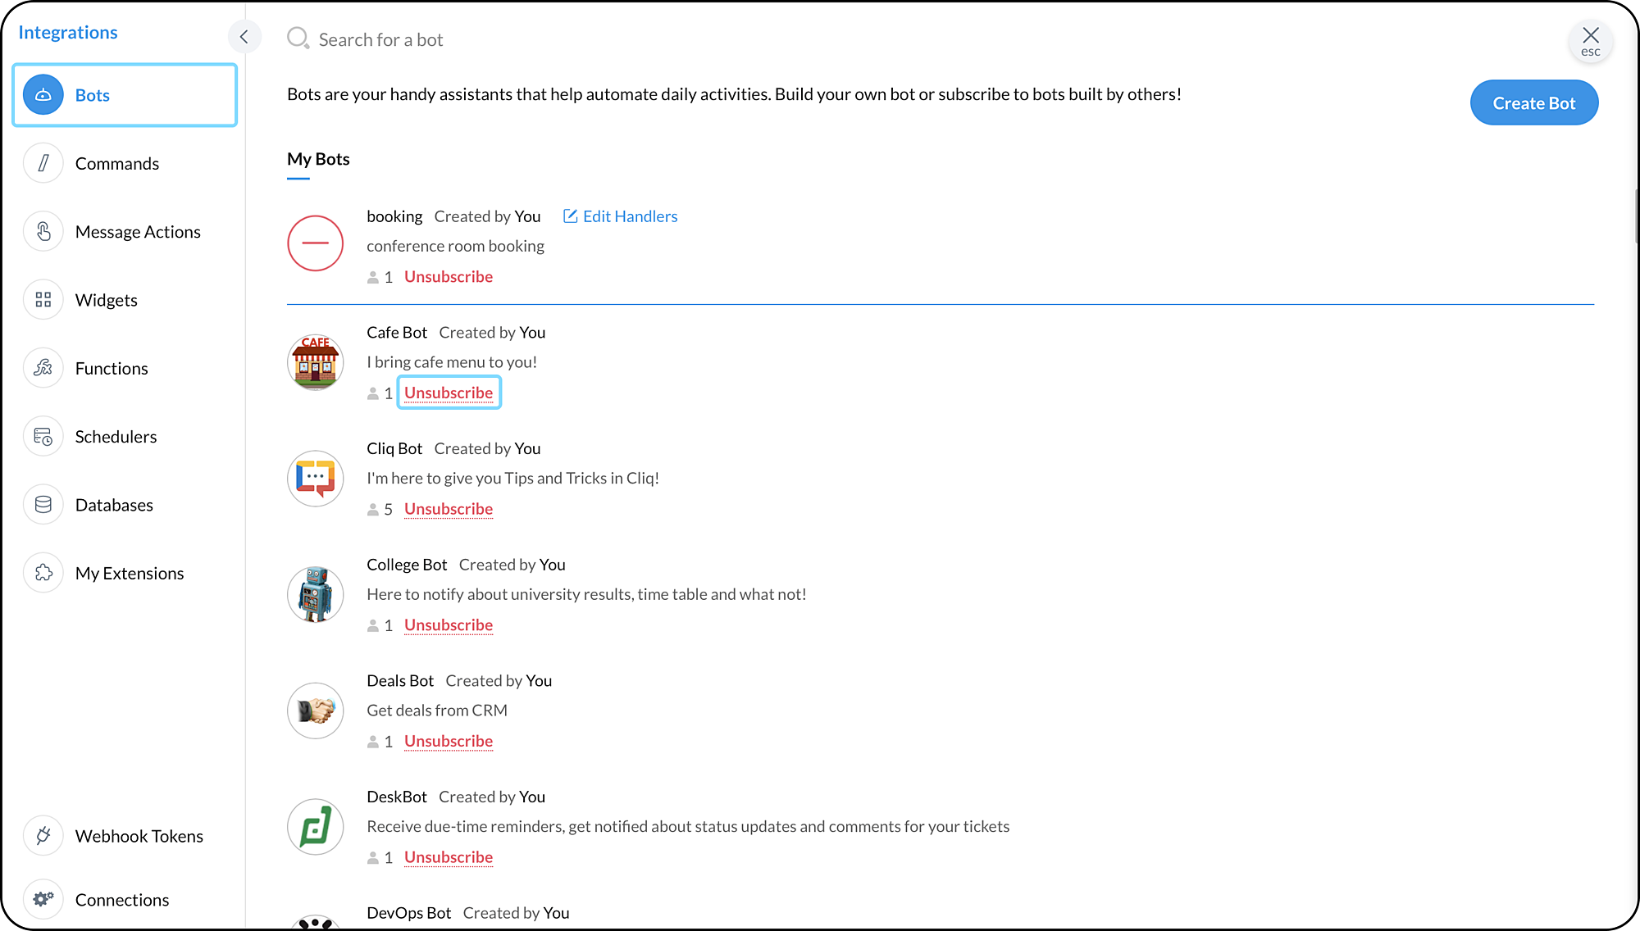Select the Bots menu item
The height and width of the screenshot is (931, 1640).
tap(125, 95)
